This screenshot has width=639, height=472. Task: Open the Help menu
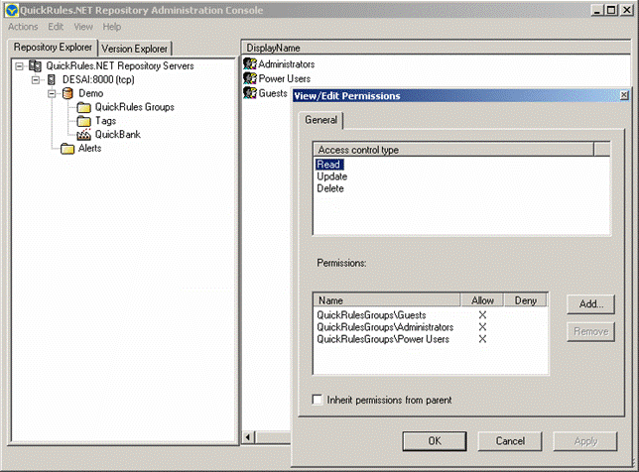click(112, 27)
